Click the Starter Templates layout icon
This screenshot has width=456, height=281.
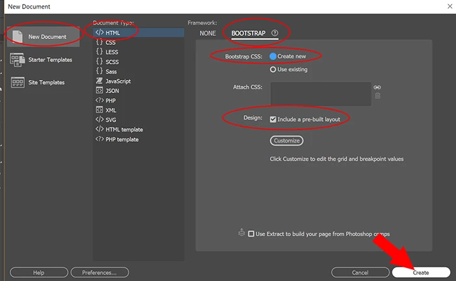coord(17,59)
